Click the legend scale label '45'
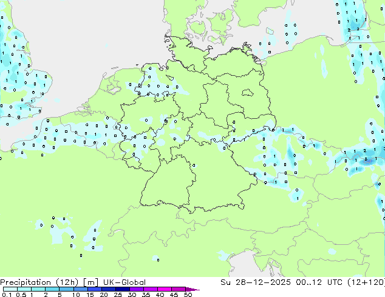Viewport: 385px width, 297px height. pos(174,295)
